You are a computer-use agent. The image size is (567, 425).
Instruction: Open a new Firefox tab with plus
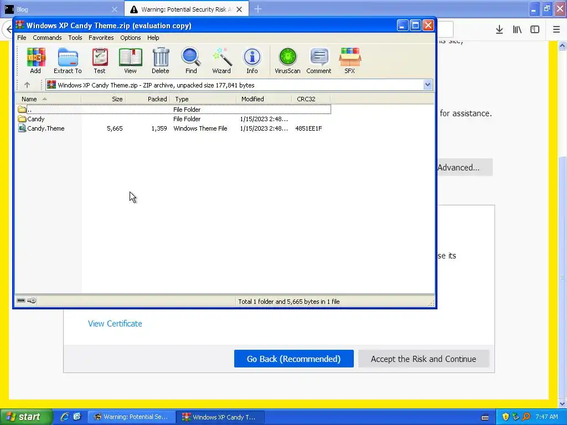(258, 9)
